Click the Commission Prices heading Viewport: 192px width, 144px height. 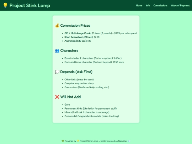point(75,26)
